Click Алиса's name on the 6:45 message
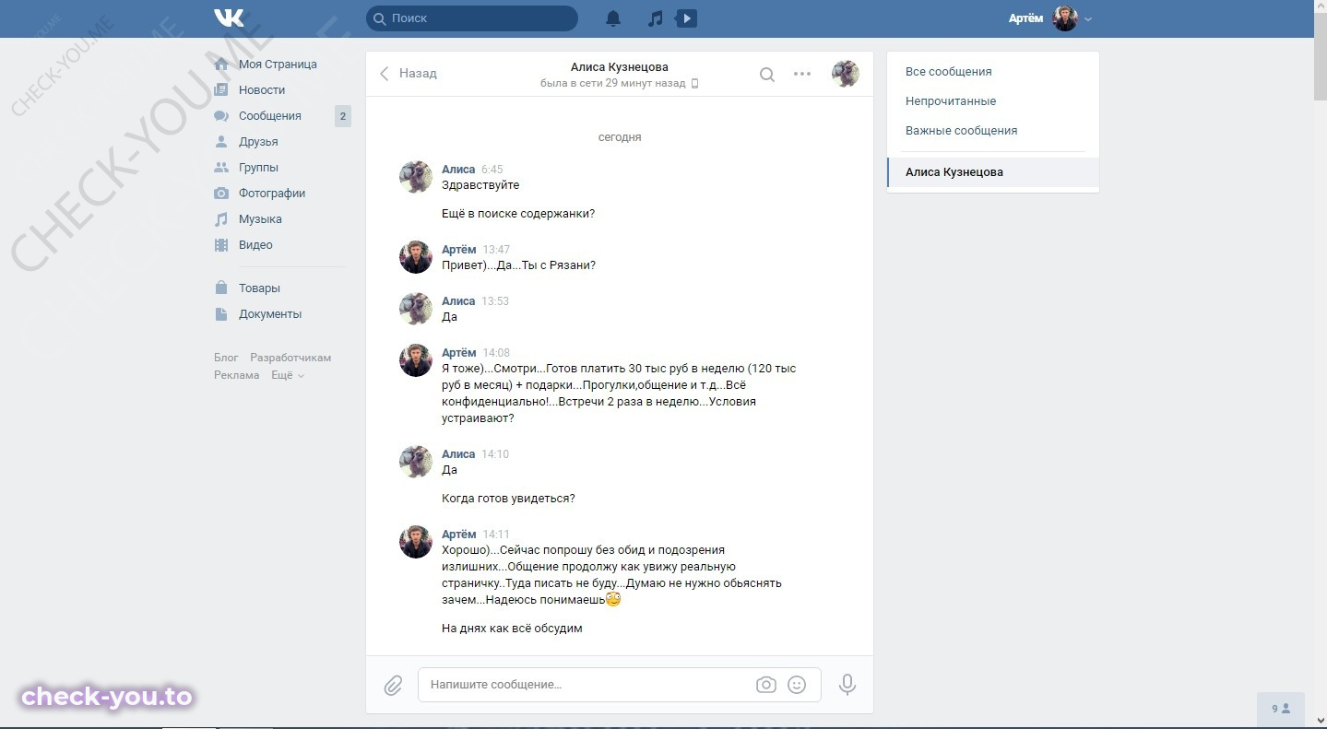Screen dimensions: 1327x729 [x=458, y=170]
